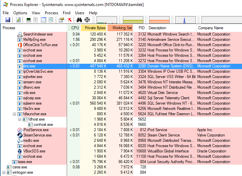Screen dimensions: 242x176
Task: Click the PID 5660 cell
Action: (142, 125)
